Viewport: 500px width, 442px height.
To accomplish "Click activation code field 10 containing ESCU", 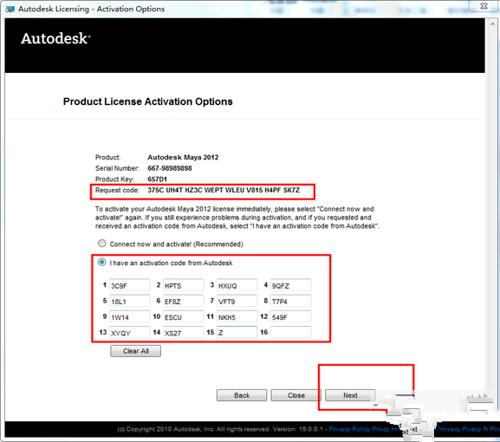I will click(183, 316).
